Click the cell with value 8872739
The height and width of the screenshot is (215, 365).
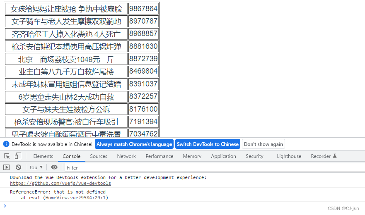[x=143, y=59]
